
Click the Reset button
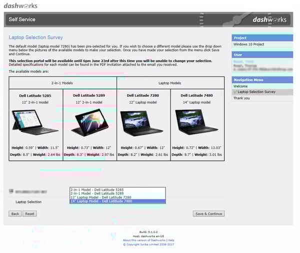click(x=29, y=214)
